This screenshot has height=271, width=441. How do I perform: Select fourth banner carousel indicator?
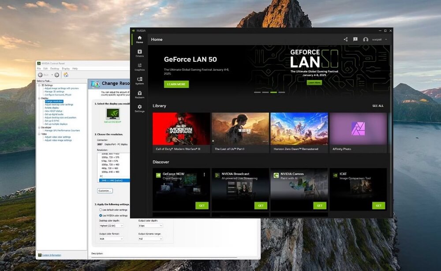[282, 92]
